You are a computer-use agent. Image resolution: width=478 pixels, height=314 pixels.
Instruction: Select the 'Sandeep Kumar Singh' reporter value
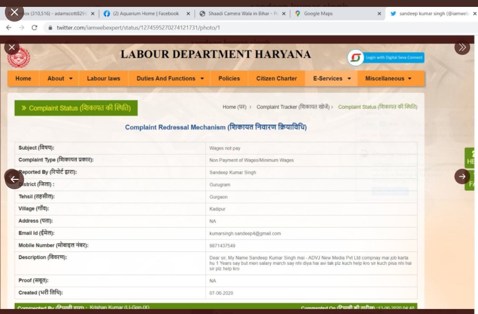coord(232,172)
